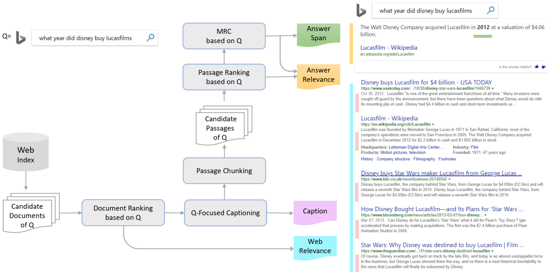Expand the en.wikipedia.org result URL dropdown arrow

[433, 124]
